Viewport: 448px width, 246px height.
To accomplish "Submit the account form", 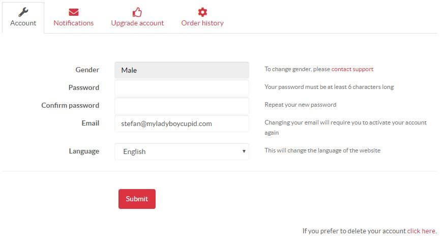I will pyautogui.click(x=137, y=199).
